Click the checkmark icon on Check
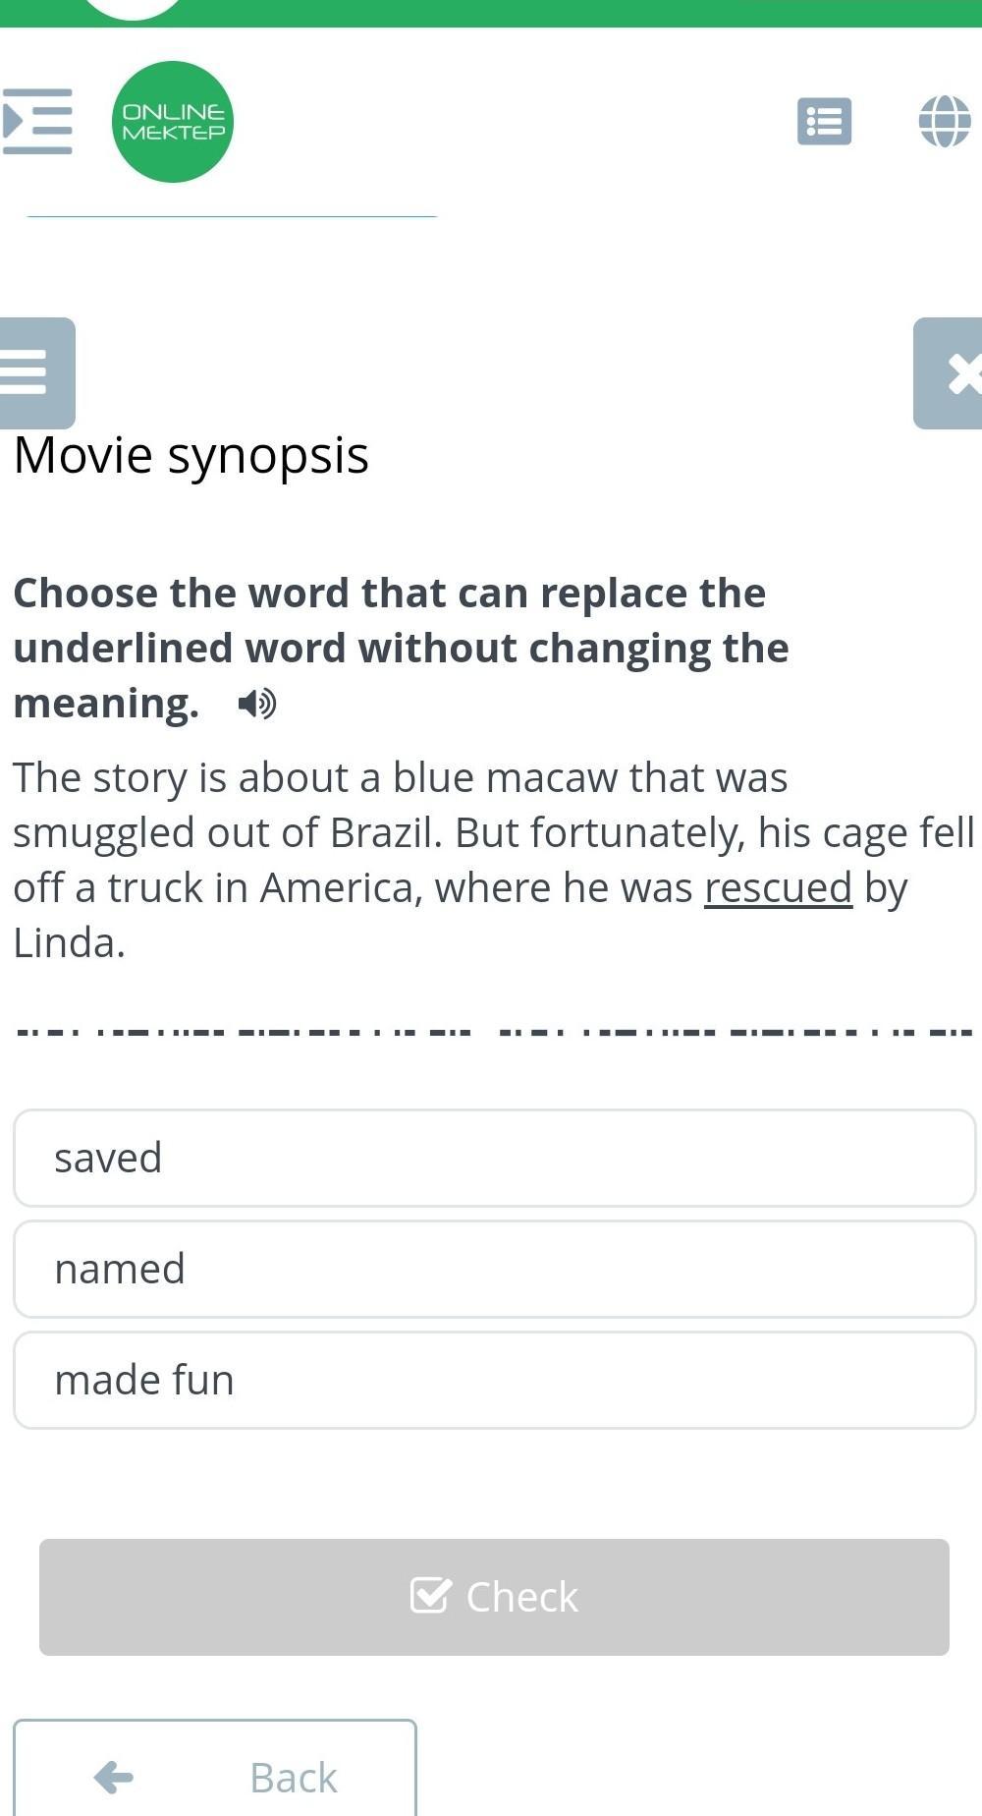Image resolution: width=982 pixels, height=1816 pixels. click(x=430, y=1596)
